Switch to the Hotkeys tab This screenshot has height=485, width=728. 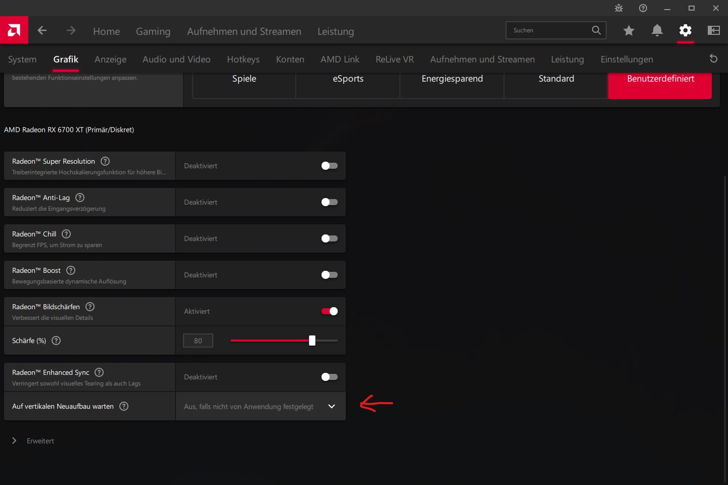coord(243,59)
